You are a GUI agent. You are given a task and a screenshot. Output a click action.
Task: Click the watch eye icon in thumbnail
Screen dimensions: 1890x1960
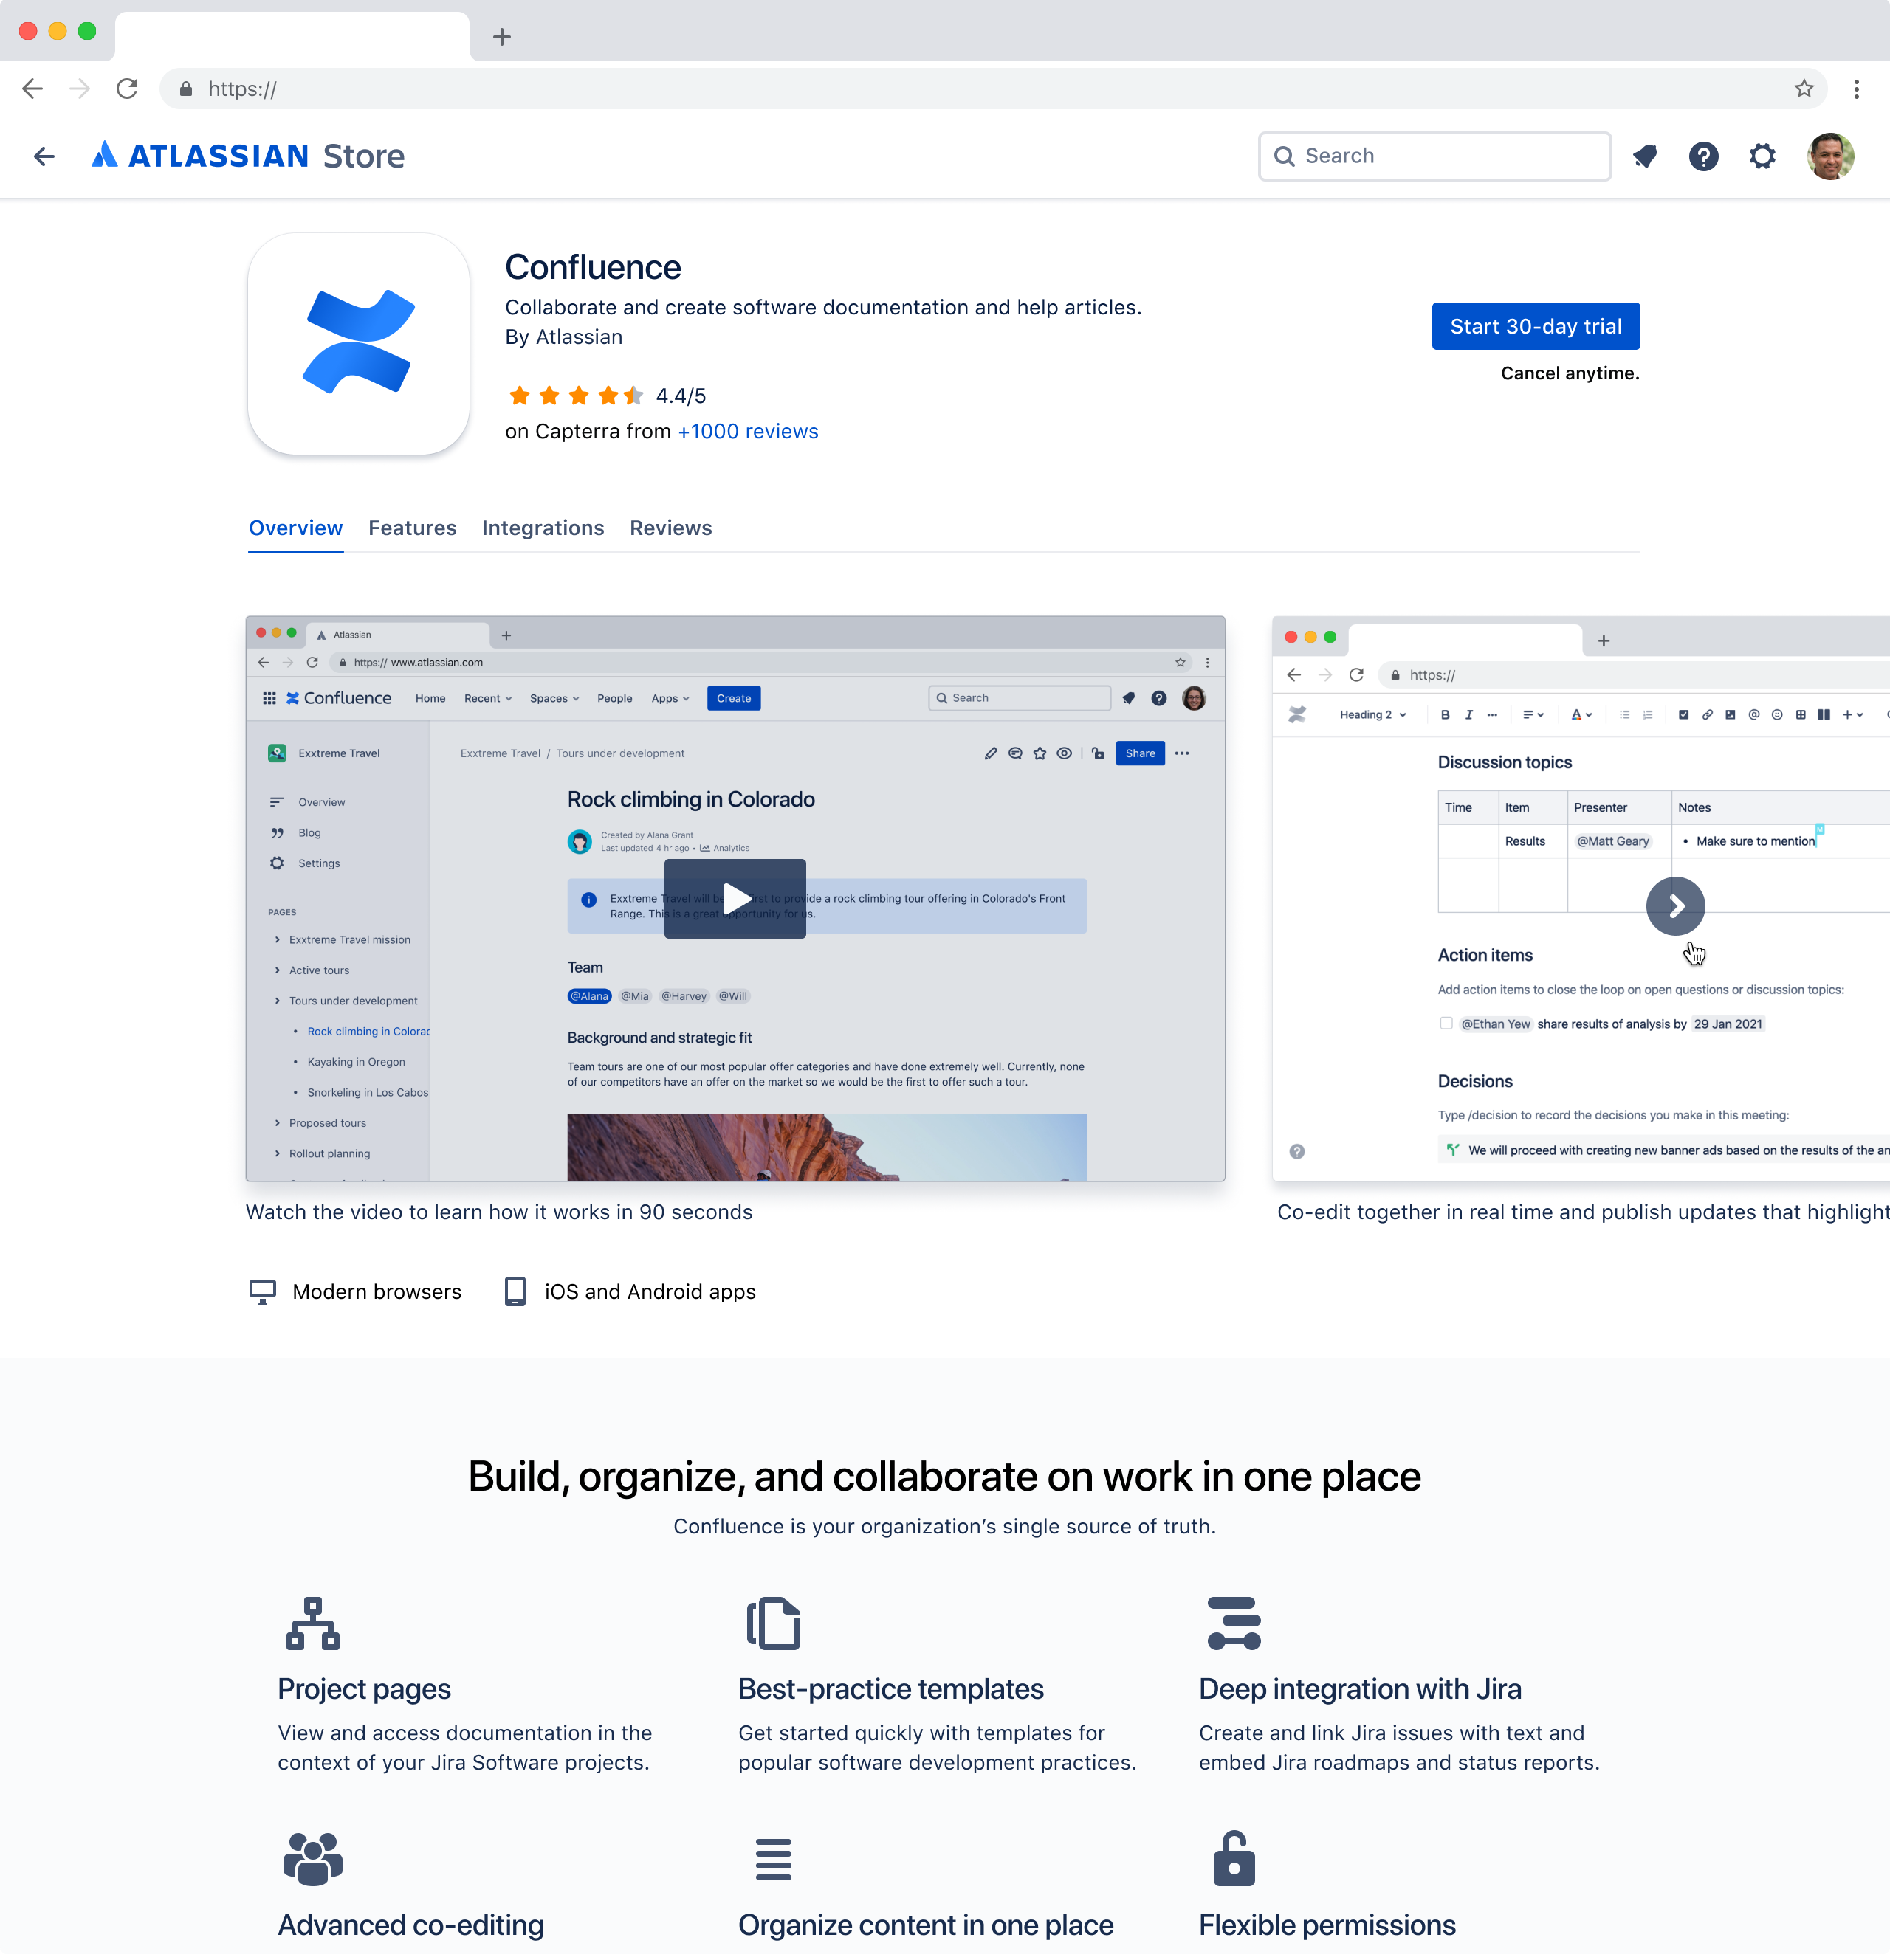[1065, 753]
